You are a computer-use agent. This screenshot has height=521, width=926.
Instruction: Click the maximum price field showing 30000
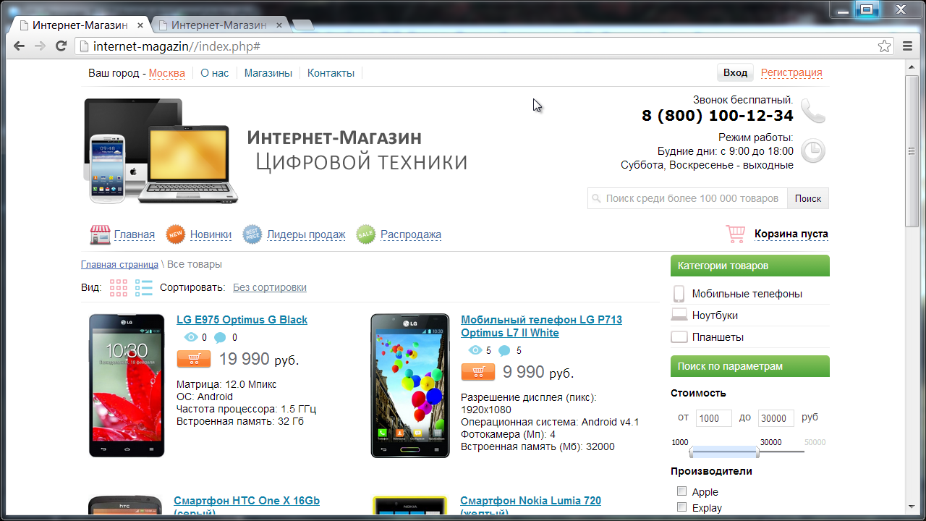(x=776, y=418)
